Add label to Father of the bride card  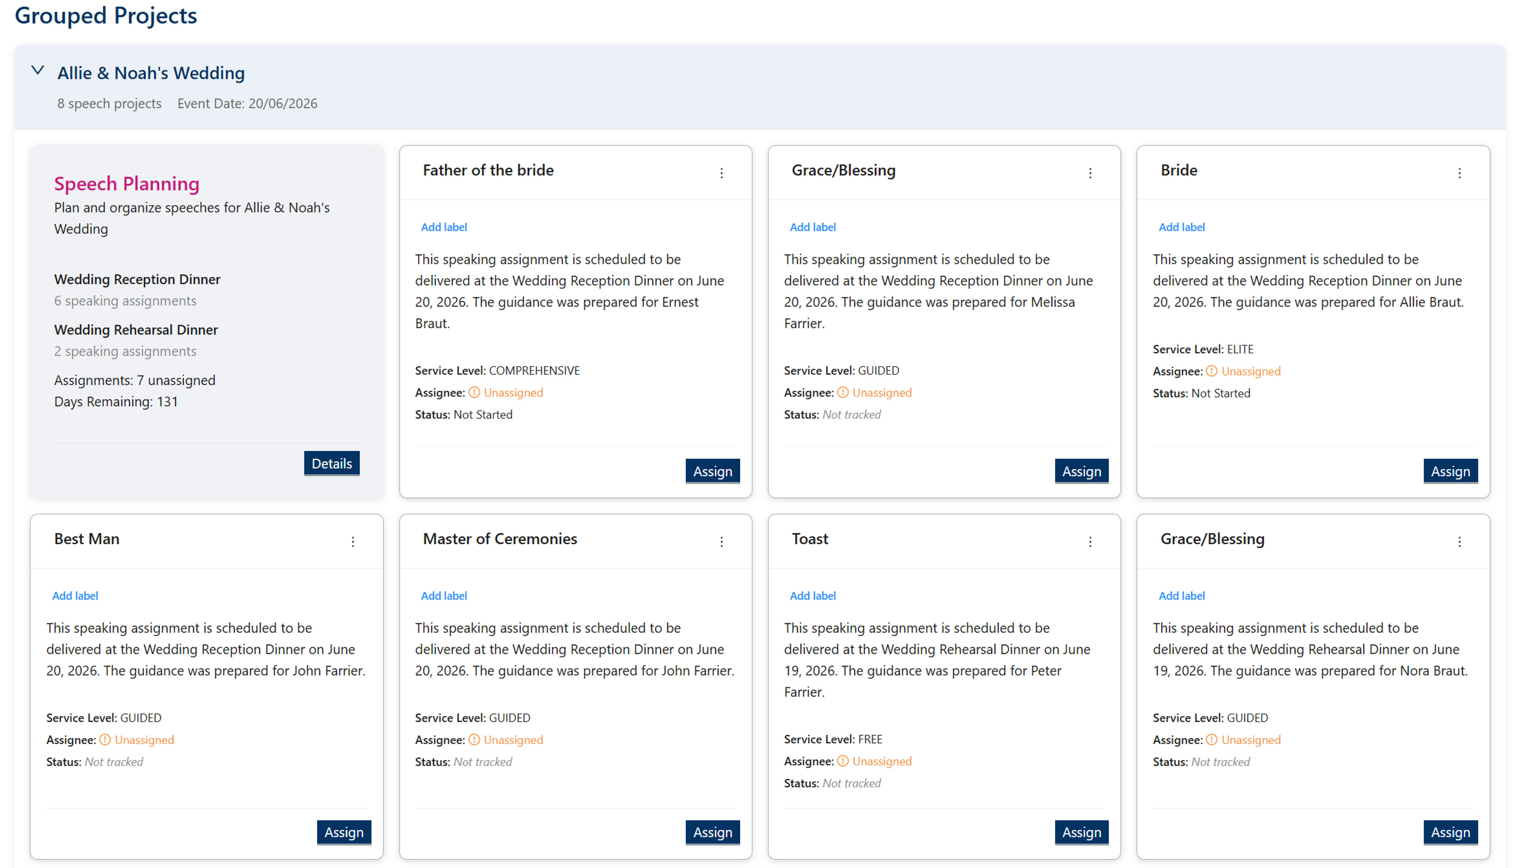(443, 227)
